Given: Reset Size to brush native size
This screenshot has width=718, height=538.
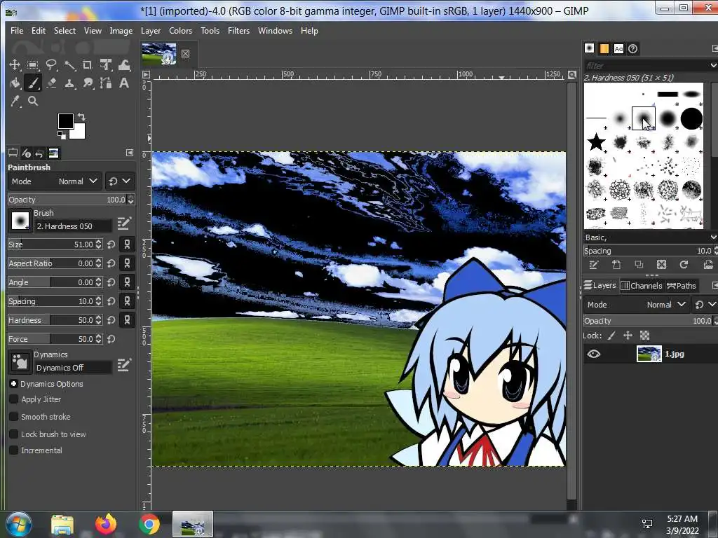Looking at the screenshot, I should (x=111, y=244).
